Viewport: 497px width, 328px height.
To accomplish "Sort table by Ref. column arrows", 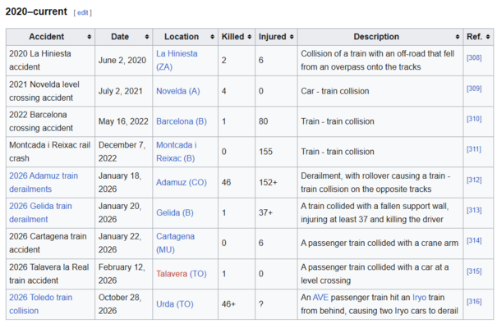I will coord(488,37).
